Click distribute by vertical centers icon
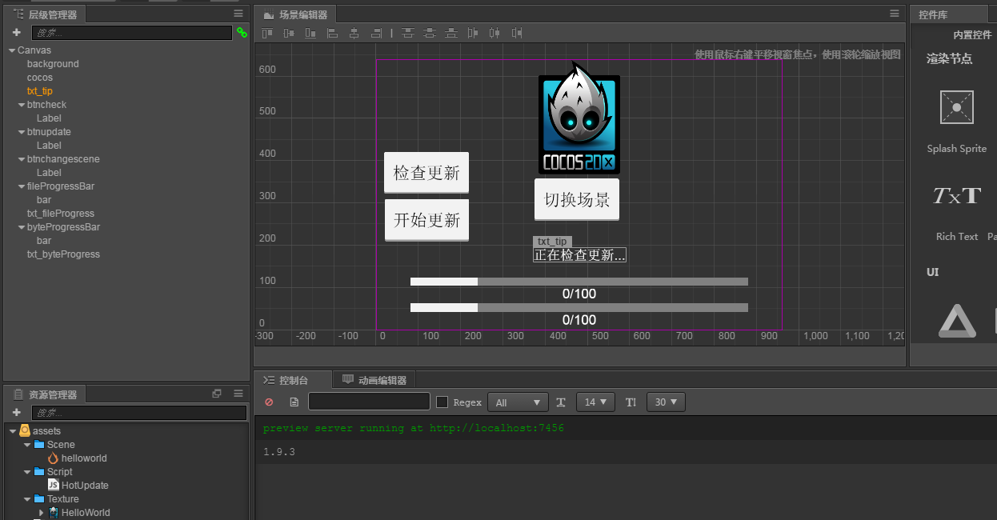 click(x=430, y=33)
